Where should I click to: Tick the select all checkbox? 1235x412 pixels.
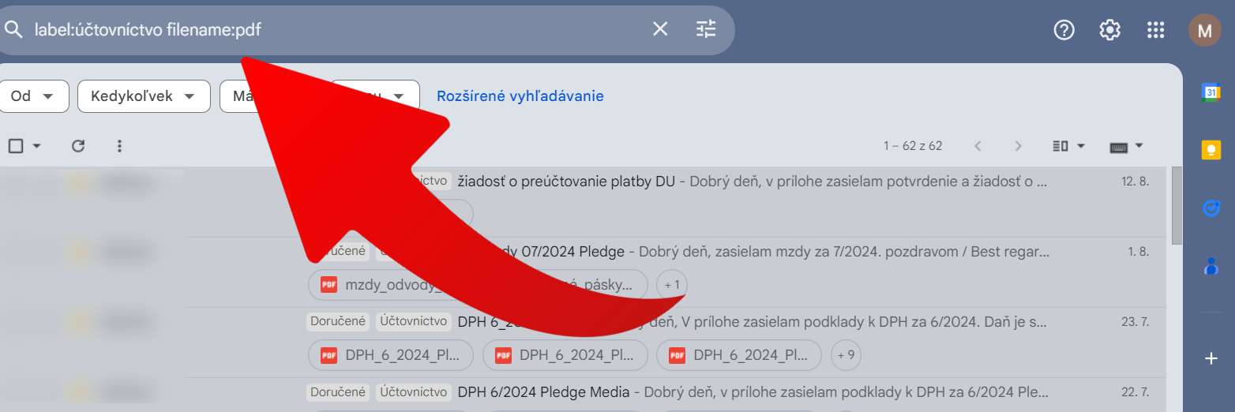coord(16,146)
